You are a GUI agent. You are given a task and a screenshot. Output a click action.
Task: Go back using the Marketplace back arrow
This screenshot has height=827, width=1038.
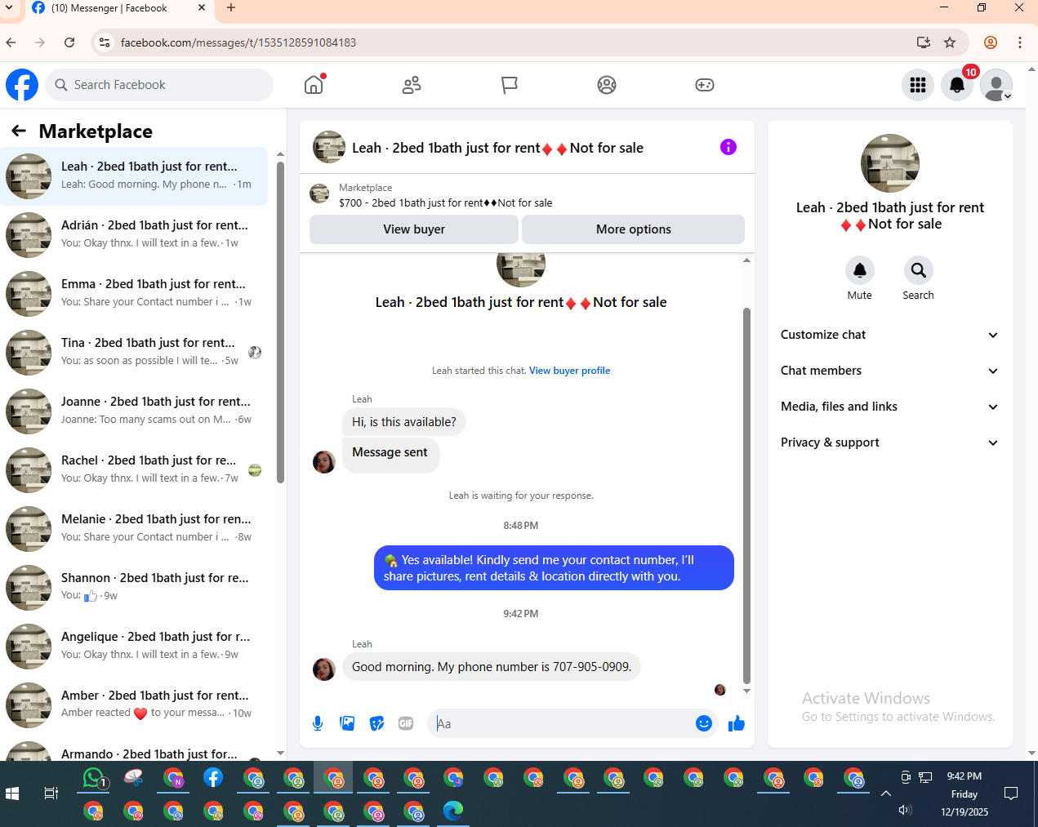[x=19, y=131]
